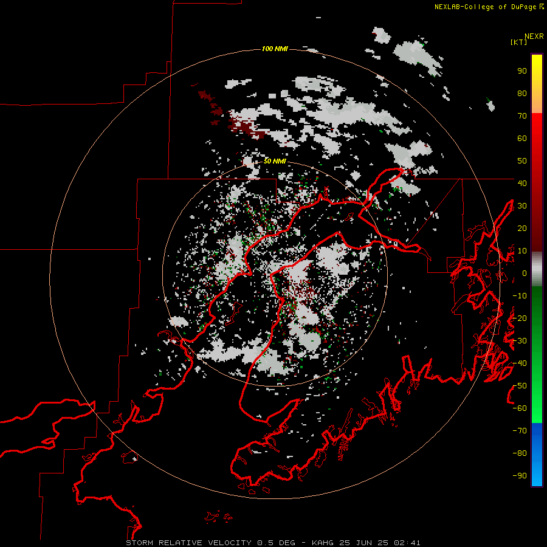Click the bright green band near -60
The height and width of the screenshot is (547, 547).
(x=537, y=410)
